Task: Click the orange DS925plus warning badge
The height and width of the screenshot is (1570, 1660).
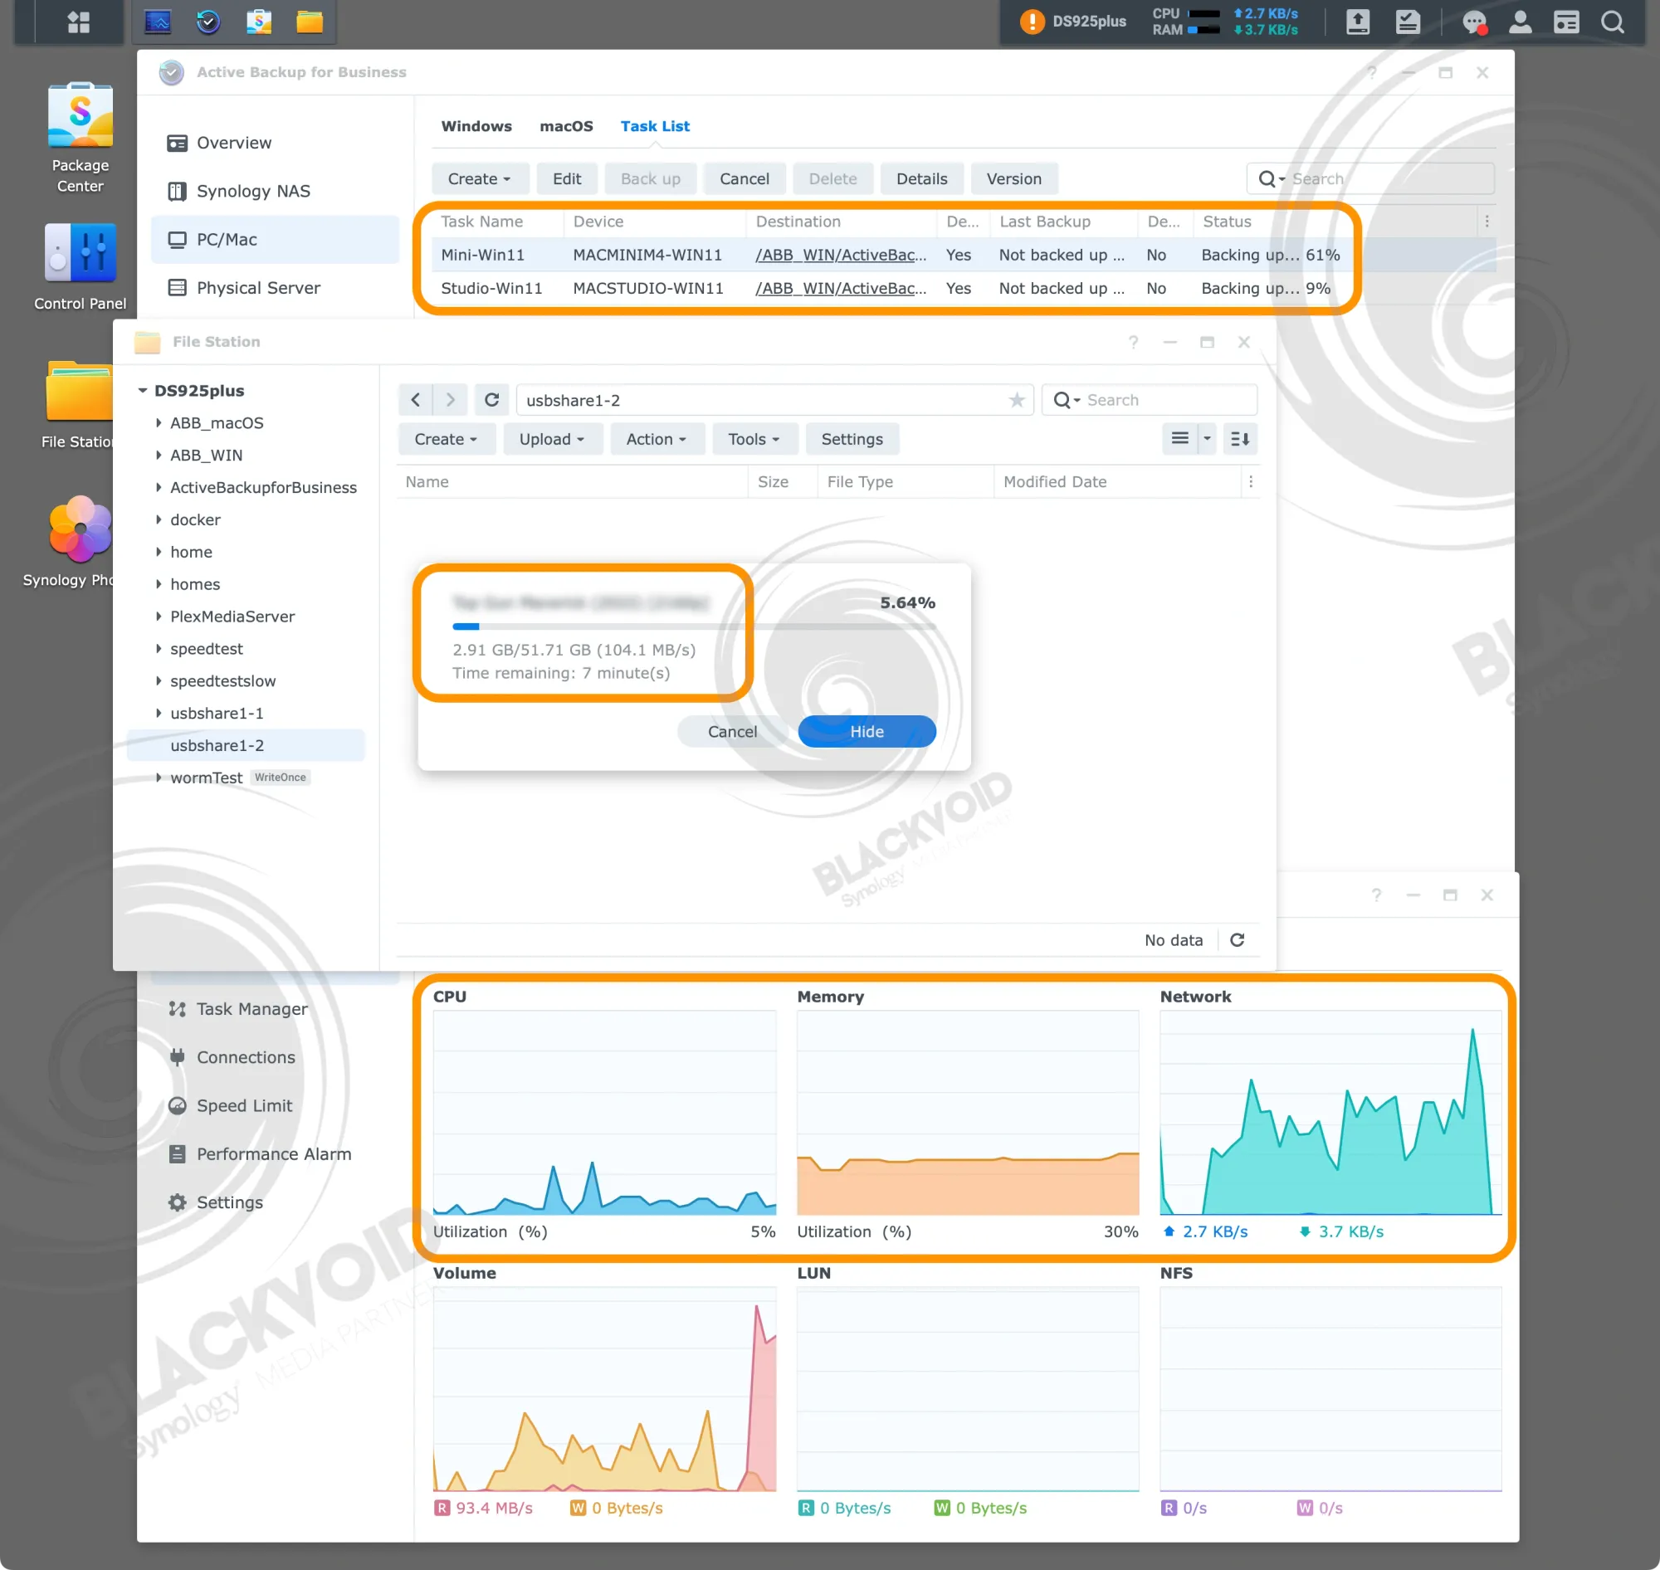Action: click(1033, 22)
